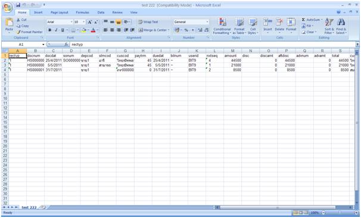Image resolution: width=361 pixels, height=218 pixels.
Task: Click the Insert Worksheet tab icon
Action: (43, 207)
